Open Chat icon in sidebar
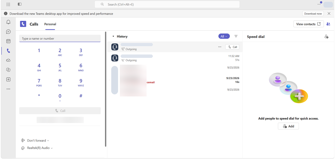335x159 pixels. click(x=8, y=32)
